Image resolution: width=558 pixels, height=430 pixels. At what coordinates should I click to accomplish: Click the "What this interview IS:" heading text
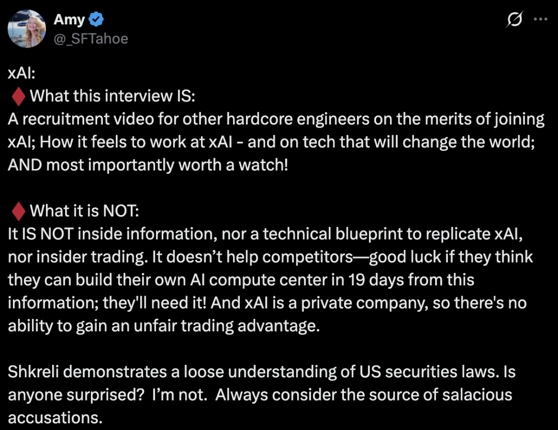112,97
